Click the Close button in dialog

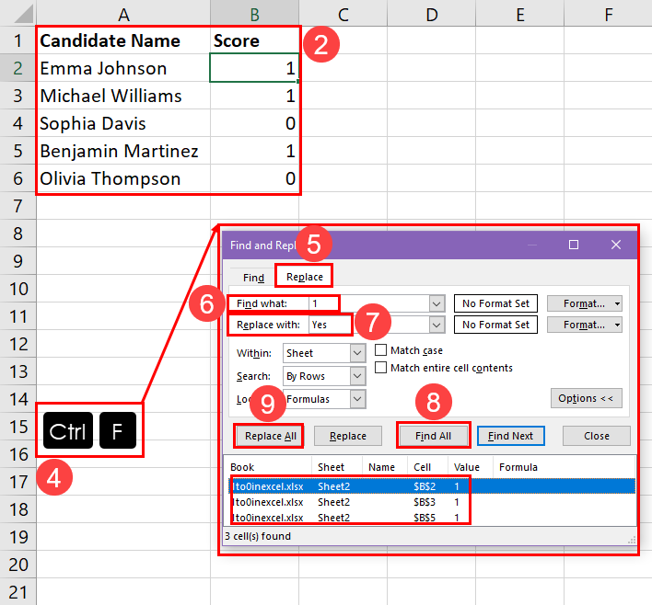[x=596, y=436]
